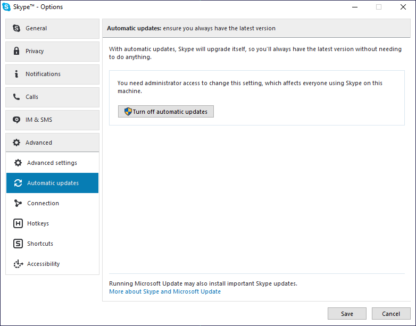Viewport: 416px width, 326px height.
Task: Minimize the Skype Options window
Action: tap(355, 7)
